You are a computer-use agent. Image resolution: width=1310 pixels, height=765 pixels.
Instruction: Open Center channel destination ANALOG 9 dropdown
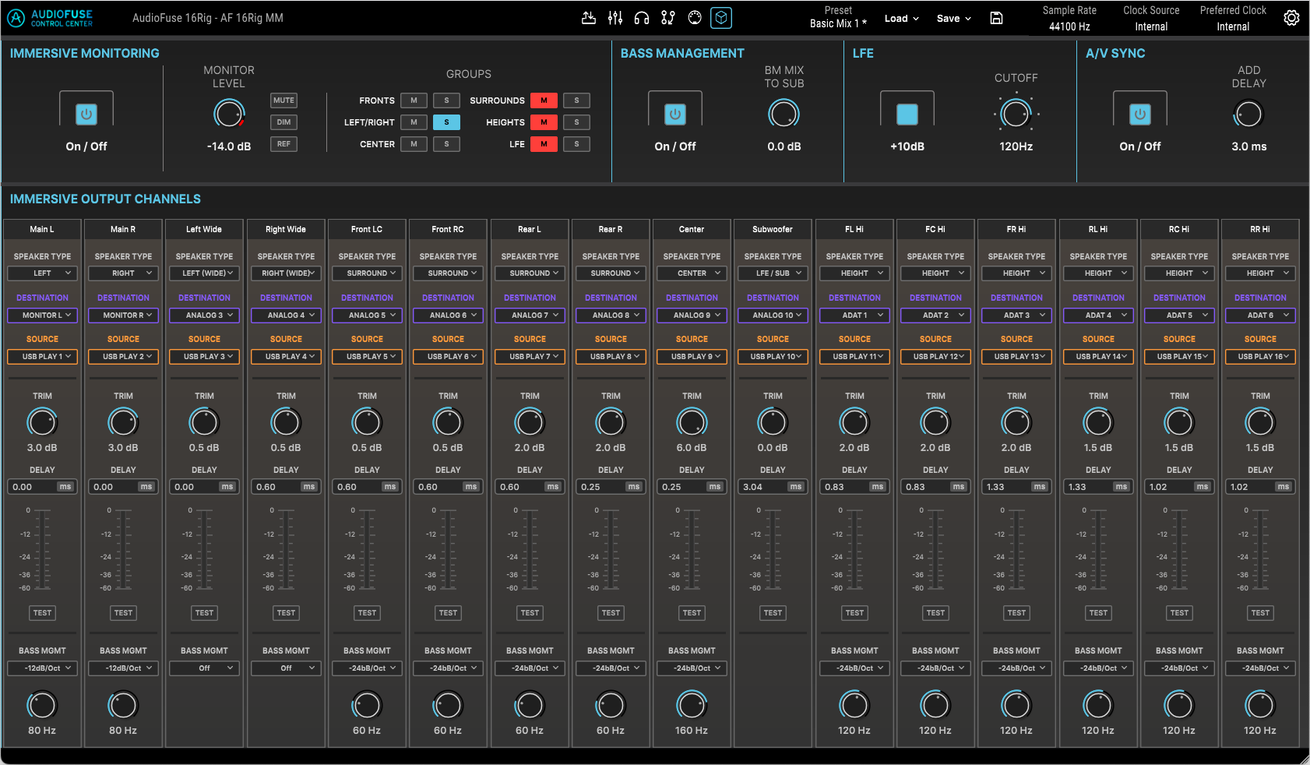(x=692, y=316)
